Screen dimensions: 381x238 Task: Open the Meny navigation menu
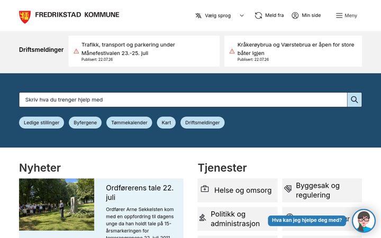[x=347, y=15]
